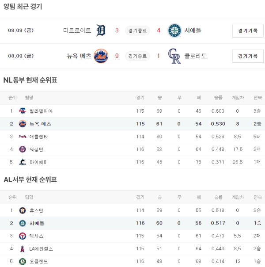Click the Seattle Mariners logo in match row
Screen dimensions: 265x267
coord(174,31)
